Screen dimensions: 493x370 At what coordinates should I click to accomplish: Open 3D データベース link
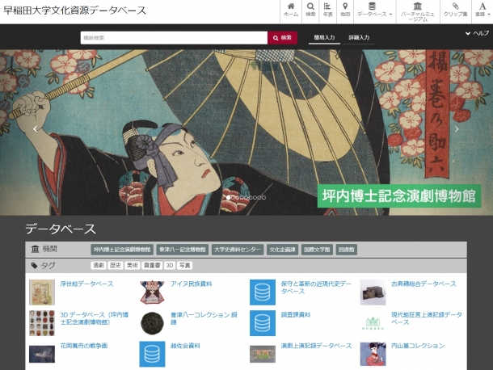[95, 318]
